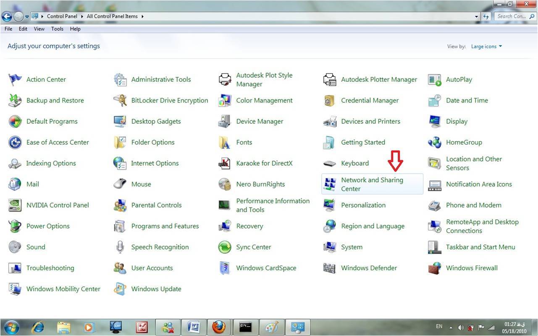This screenshot has width=538, height=336.
Task: Open the Word document taskbar button
Action: coord(194,327)
